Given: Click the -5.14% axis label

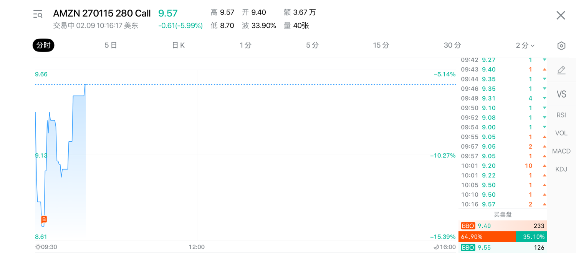Looking at the screenshot, I should (x=445, y=75).
